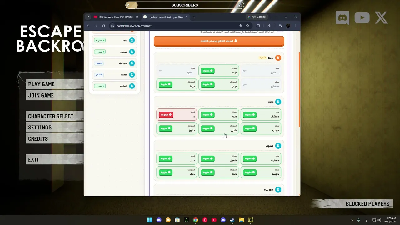Open the Discord icon in game overlay

342,18
